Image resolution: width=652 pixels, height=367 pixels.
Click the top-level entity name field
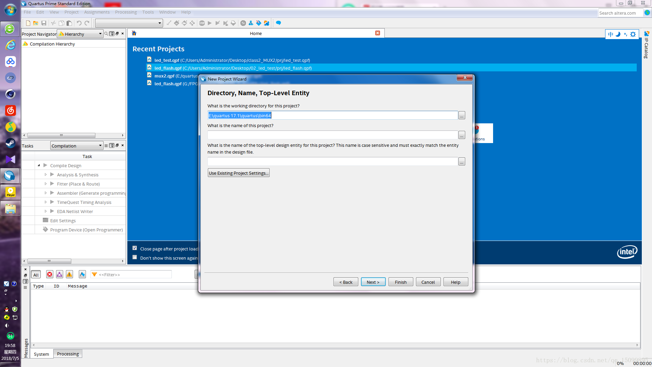pos(333,161)
